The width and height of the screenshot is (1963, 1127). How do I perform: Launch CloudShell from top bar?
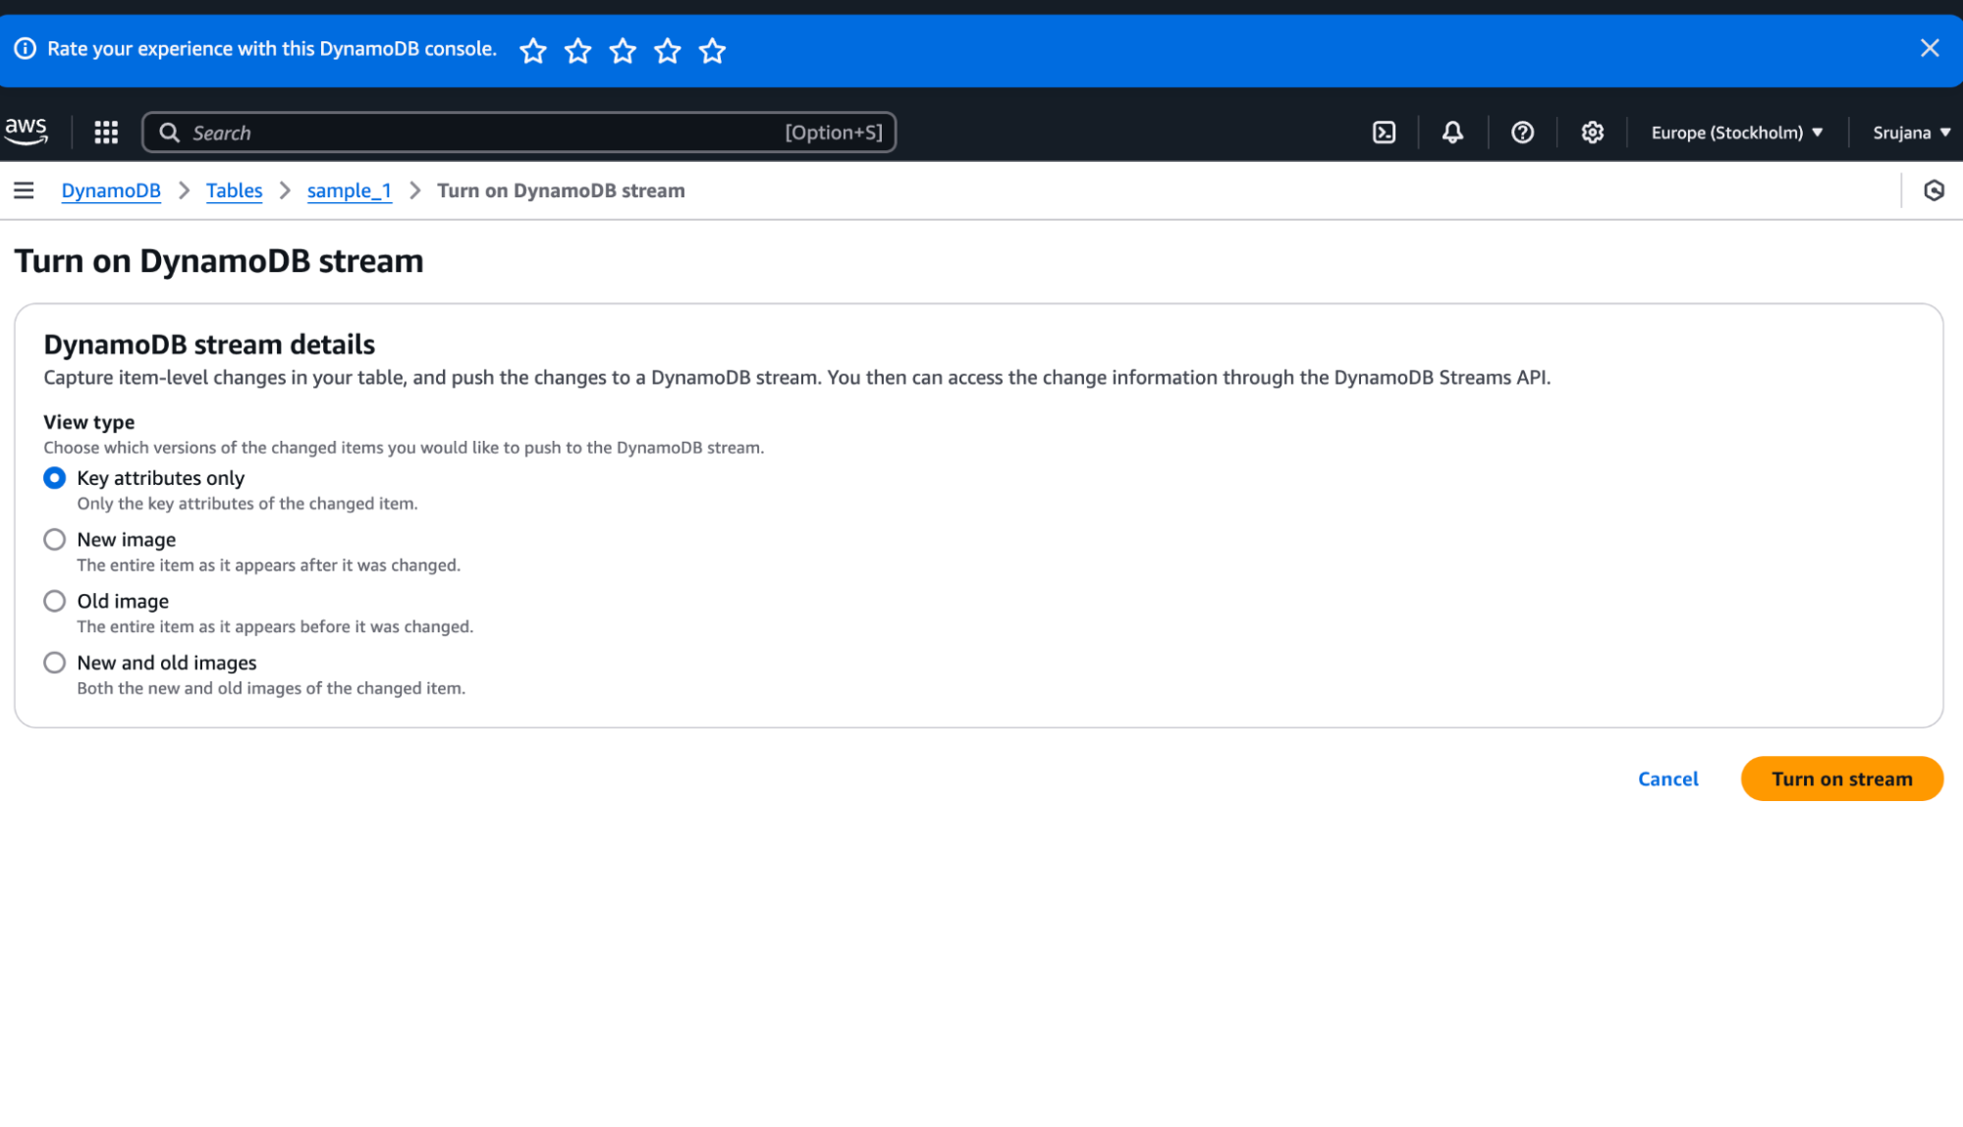coord(1384,133)
